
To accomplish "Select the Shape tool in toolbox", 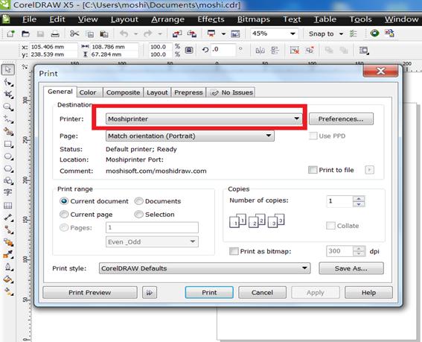I will (8, 82).
